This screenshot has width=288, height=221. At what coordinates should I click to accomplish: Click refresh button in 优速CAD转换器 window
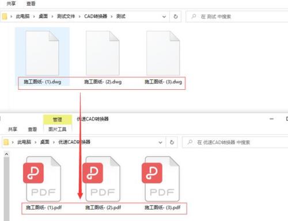pos(172,142)
